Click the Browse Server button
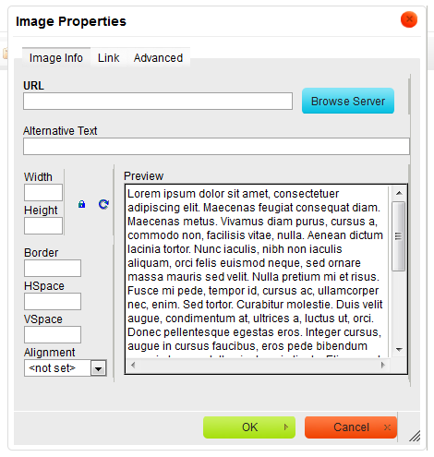The width and height of the screenshot is (434, 457). pyautogui.click(x=348, y=101)
